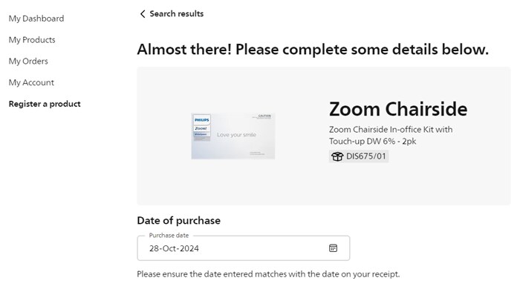Viewport: 520px width, 292px height.
Task: Click the Zoom Chairside In-office Kit description
Action: point(391,135)
